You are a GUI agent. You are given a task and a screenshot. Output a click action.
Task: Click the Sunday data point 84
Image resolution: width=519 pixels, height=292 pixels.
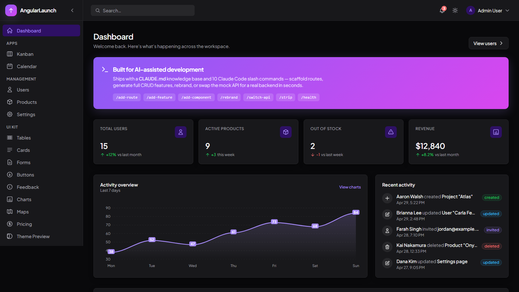coord(356,213)
